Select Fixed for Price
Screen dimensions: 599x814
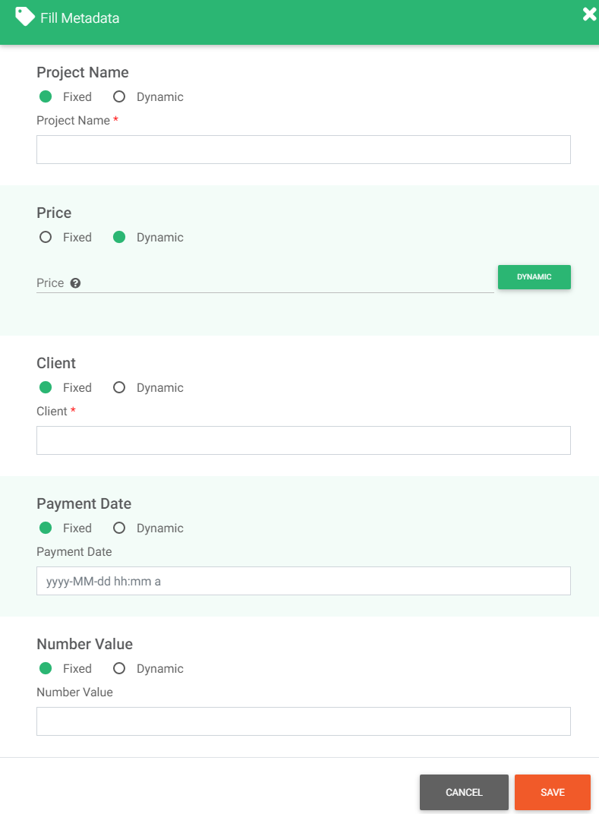(x=46, y=237)
